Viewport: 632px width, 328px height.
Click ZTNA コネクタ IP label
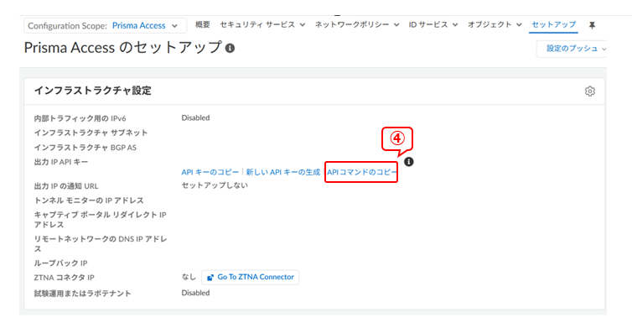coord(64,278)
